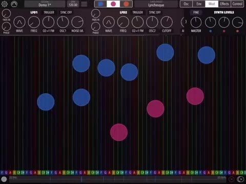Viewport: 246px width, 184px height.
Task: Click the blue synth level knob
Action: (x=211, y=22)
